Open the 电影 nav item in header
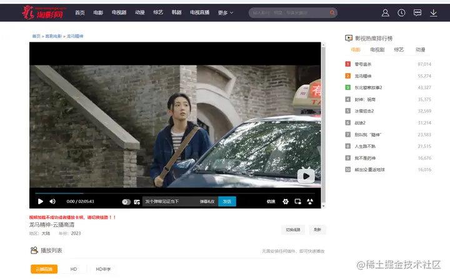Image resolution: width=450 pixels, height=279 pixels. click(98, 12)
